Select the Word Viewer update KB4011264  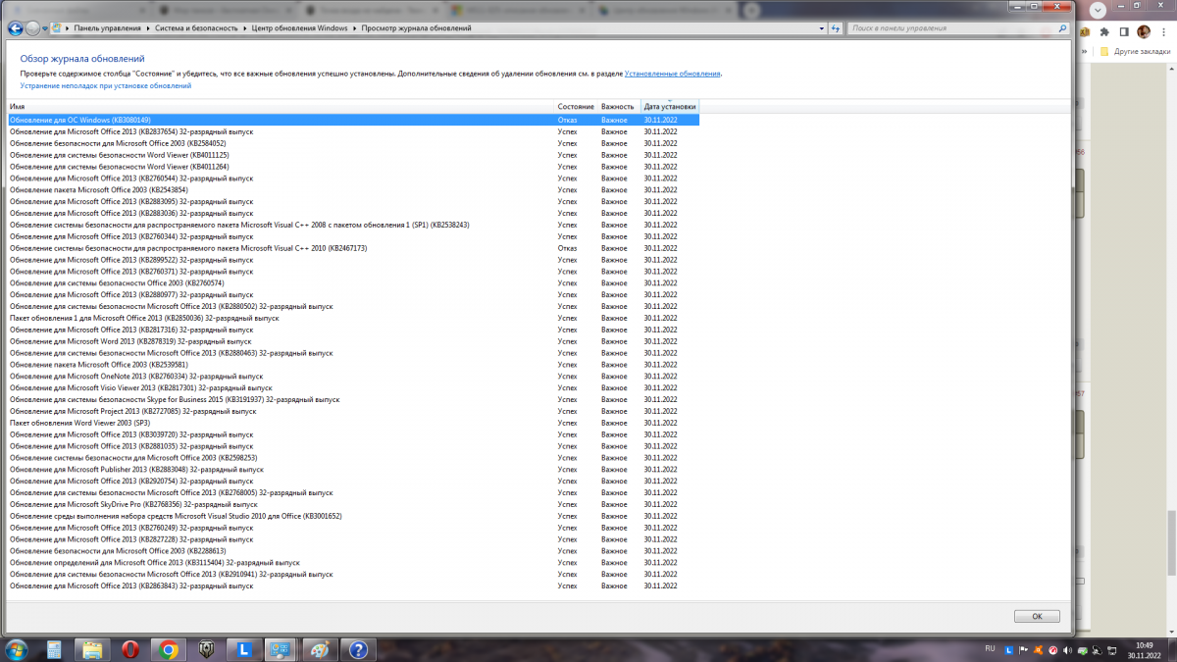pyautogui.click(x=353, y=167)
